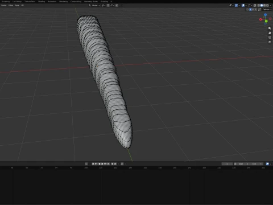
Task: Toggle mesh mirror on X axis
Action: coord(250,10)
